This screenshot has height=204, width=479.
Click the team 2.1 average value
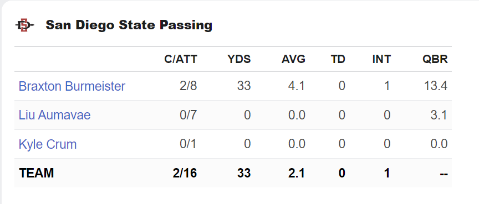click(x=296, y=173)
